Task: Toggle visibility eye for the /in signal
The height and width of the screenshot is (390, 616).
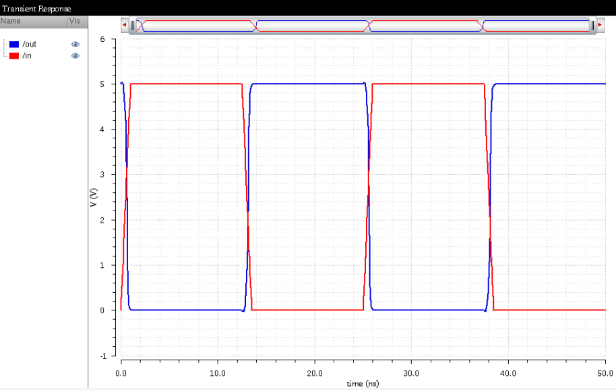Action: pyautogui.click(x=75, y=55)
